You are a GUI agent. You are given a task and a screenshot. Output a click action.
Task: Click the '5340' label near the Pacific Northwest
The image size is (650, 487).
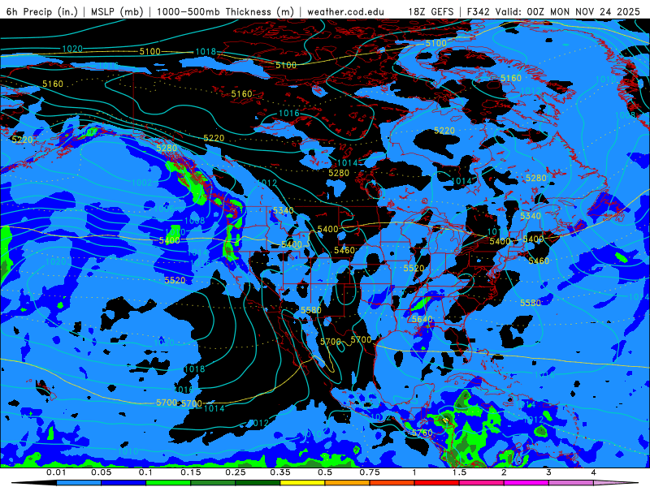point(283,210)
